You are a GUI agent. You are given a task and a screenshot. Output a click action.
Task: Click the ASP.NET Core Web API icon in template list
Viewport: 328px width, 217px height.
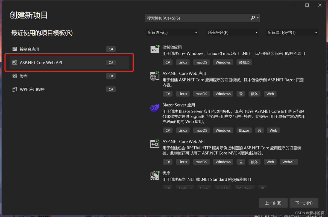tap(155, 144)
